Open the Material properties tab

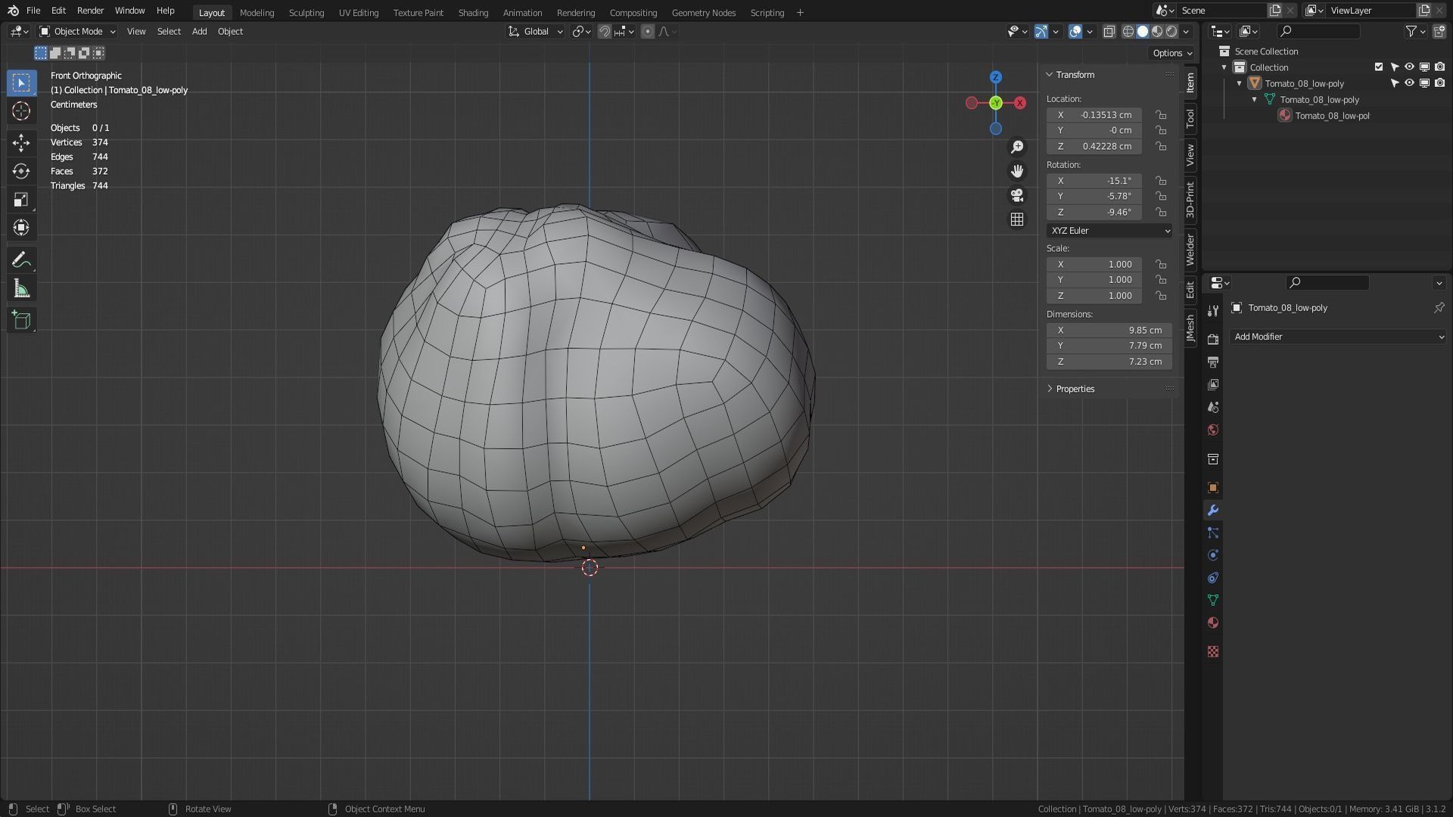[x=1213, y=623]
